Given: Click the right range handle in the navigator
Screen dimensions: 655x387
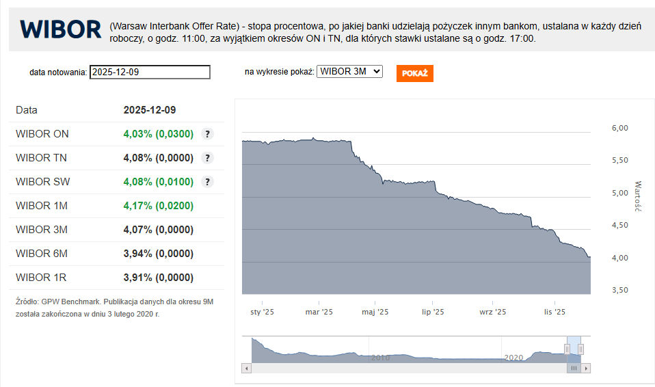Looking at the screenshot, I should (x=580, y=349).
